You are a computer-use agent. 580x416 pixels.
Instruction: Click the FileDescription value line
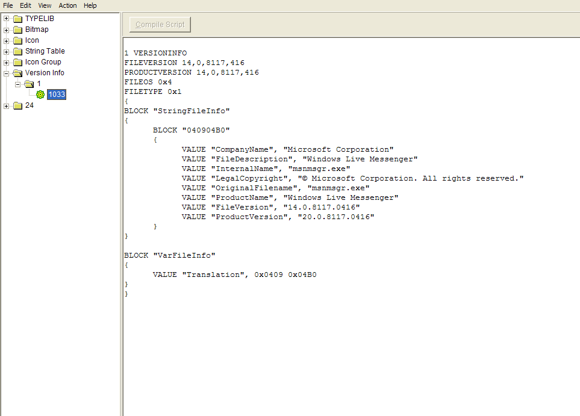[x=299, y=159]
